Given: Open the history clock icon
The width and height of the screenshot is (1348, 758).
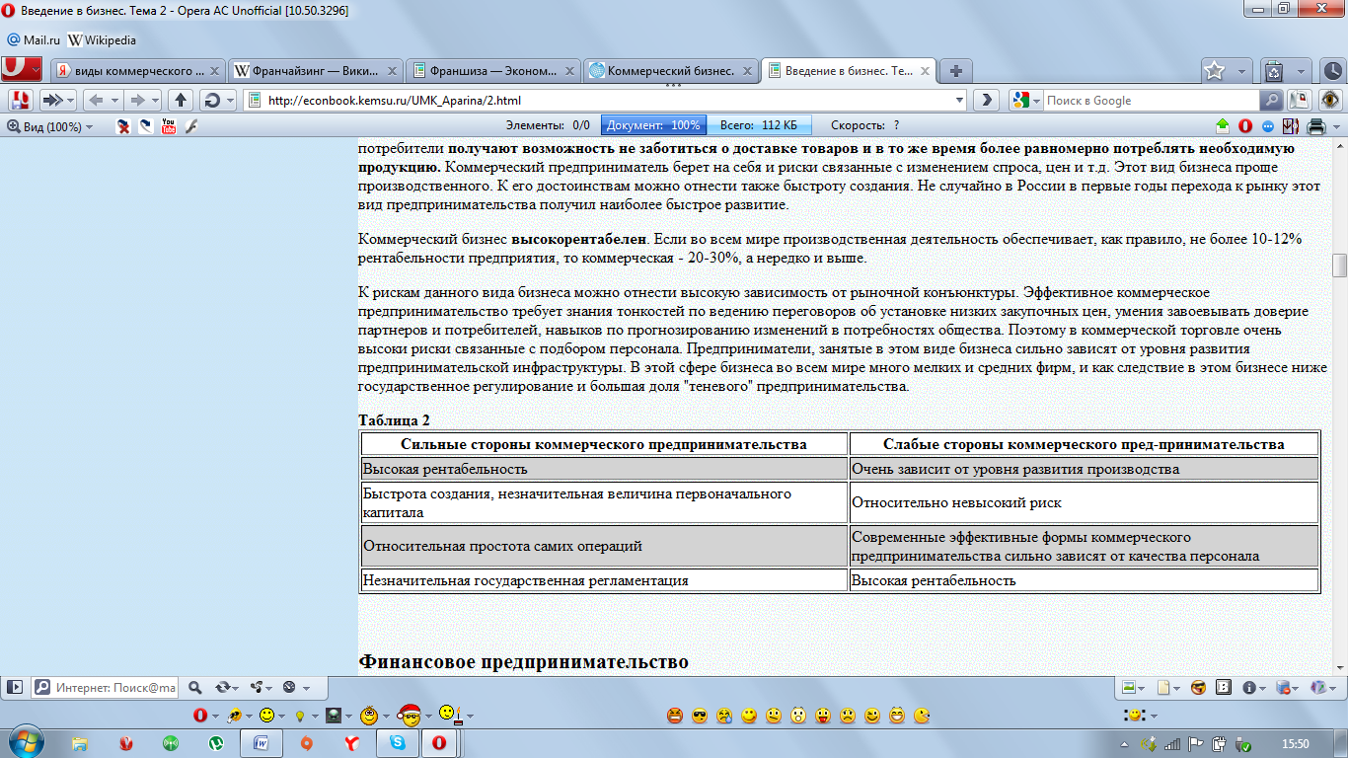Looking at the screenshot, I should tap(1332, 71).
